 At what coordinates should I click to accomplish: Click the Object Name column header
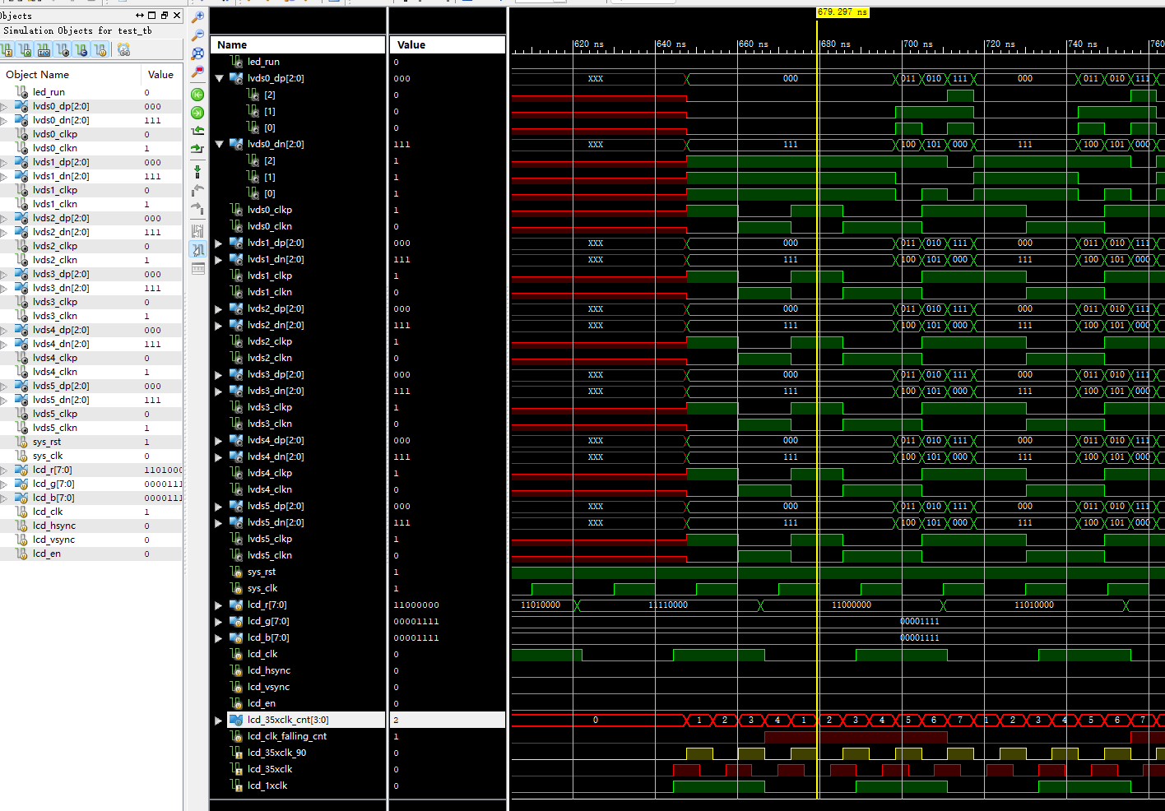coord(38,74)
